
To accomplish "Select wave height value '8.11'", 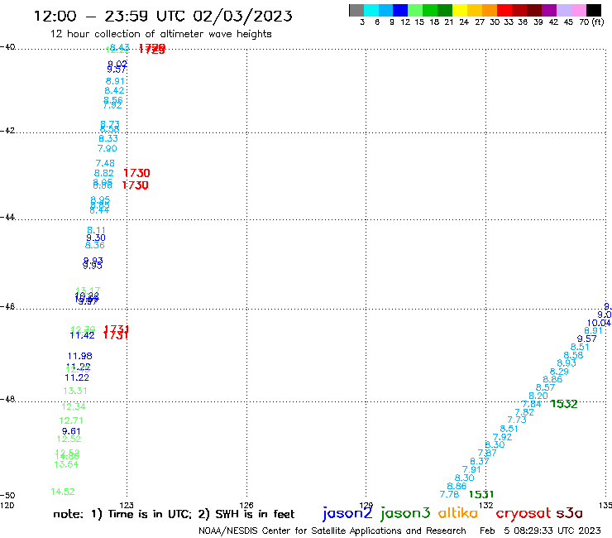I will [97, 231].
